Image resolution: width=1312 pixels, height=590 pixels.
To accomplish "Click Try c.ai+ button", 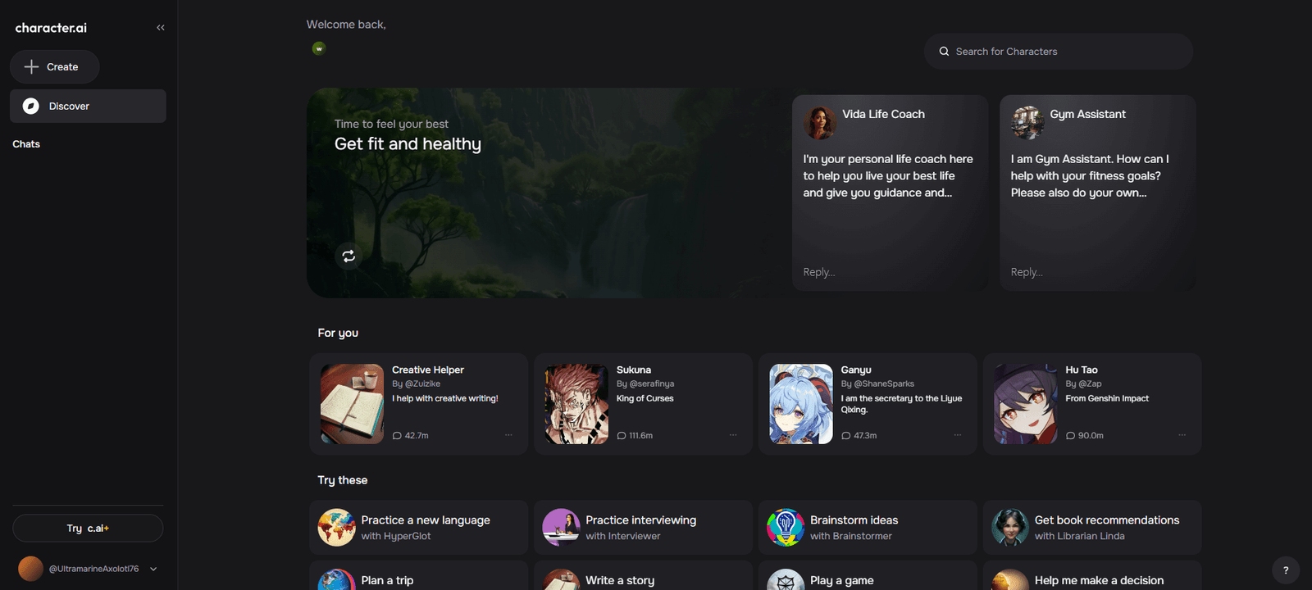I will pos(88,529).
